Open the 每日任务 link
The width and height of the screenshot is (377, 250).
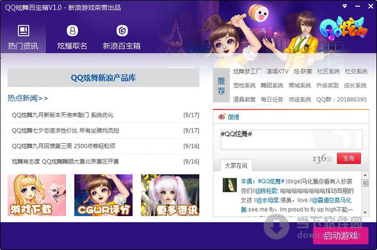click(272, 99)
